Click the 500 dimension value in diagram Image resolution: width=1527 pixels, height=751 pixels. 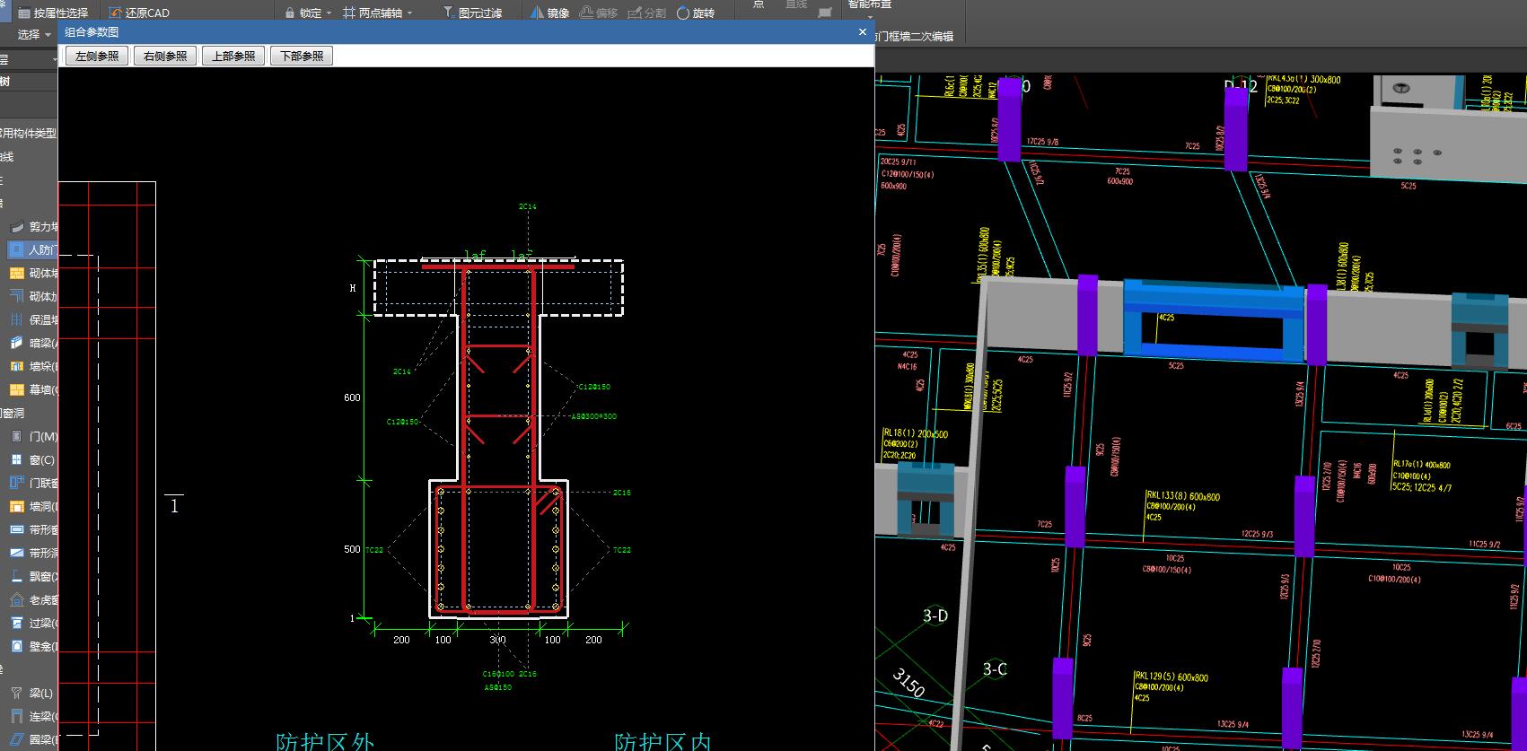click(352, 550)
